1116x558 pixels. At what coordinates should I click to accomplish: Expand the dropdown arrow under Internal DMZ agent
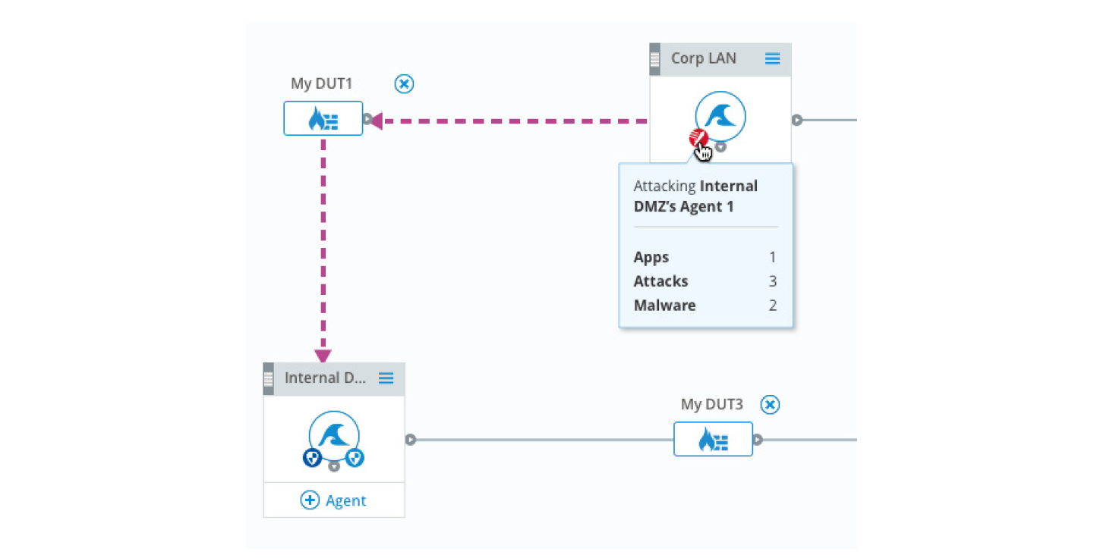pos(334,466)
